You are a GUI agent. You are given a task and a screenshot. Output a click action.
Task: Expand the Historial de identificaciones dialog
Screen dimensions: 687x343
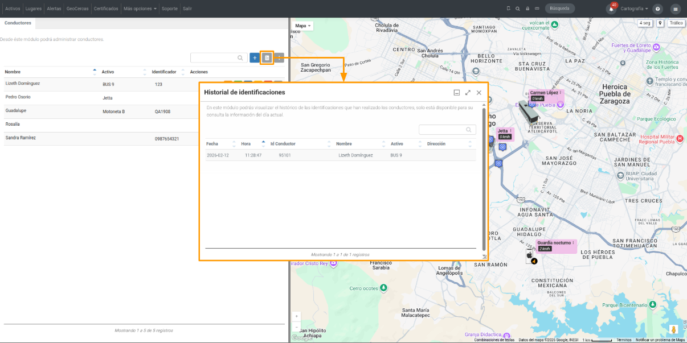(x=468, y=92)
